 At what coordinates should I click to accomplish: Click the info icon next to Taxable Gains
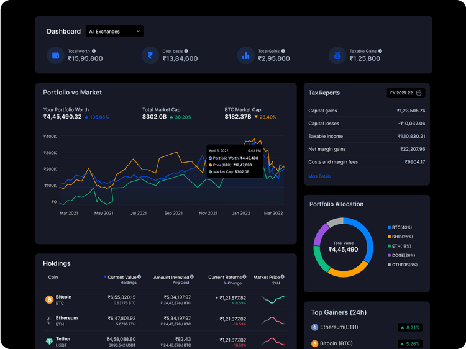(380, 51)
